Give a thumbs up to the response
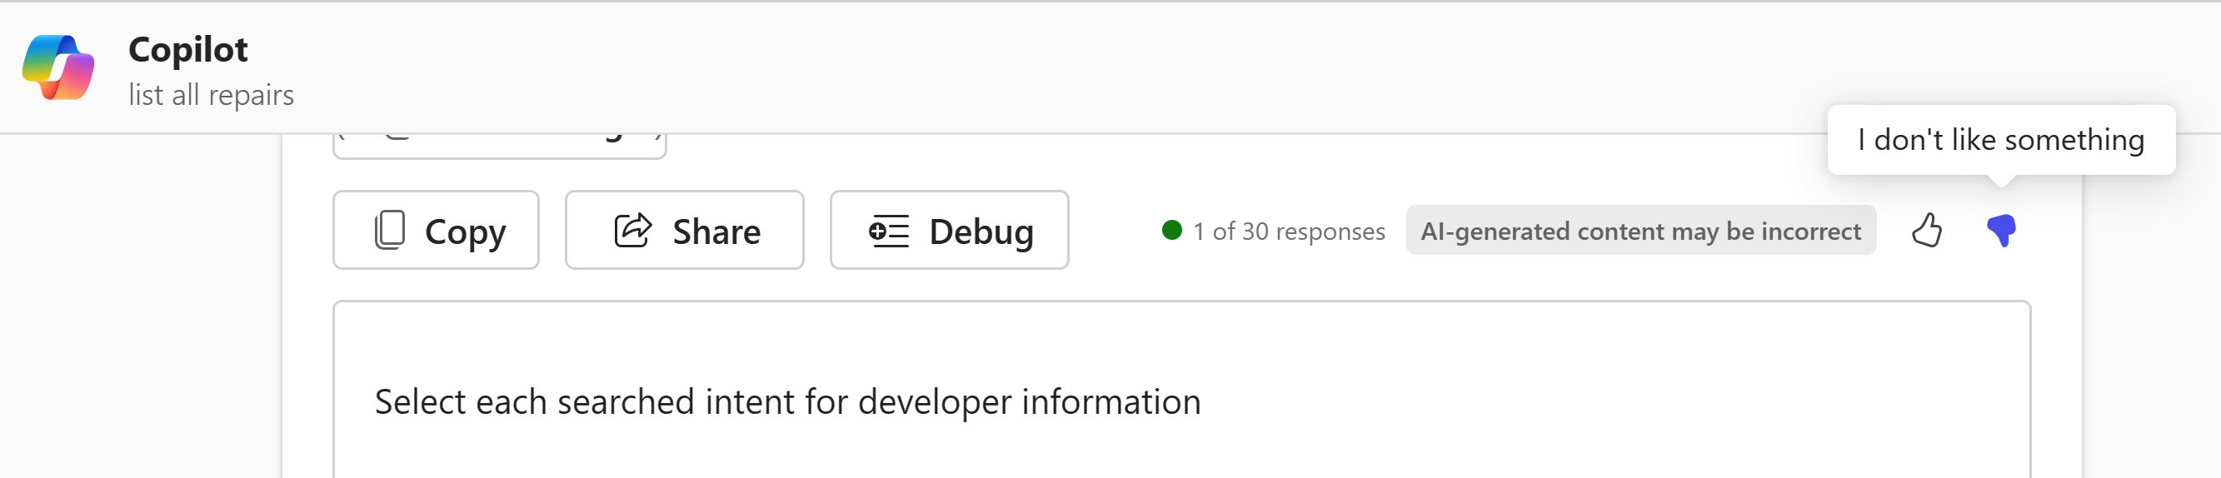Image resolution: width=2221 pixels, height=478 pixels. pos(1926,231)
